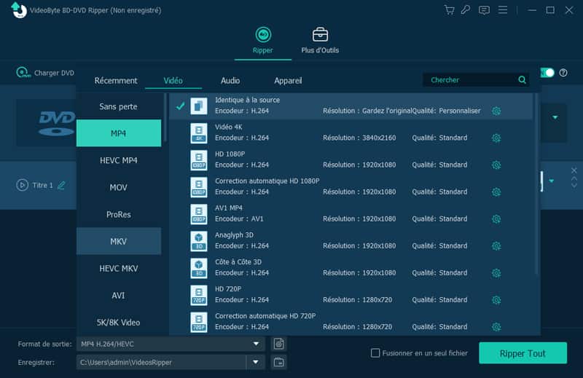The width and height of the screenshot is (583, 378).
Task: Switch to the Ripper section
Action: pos(263,41)
